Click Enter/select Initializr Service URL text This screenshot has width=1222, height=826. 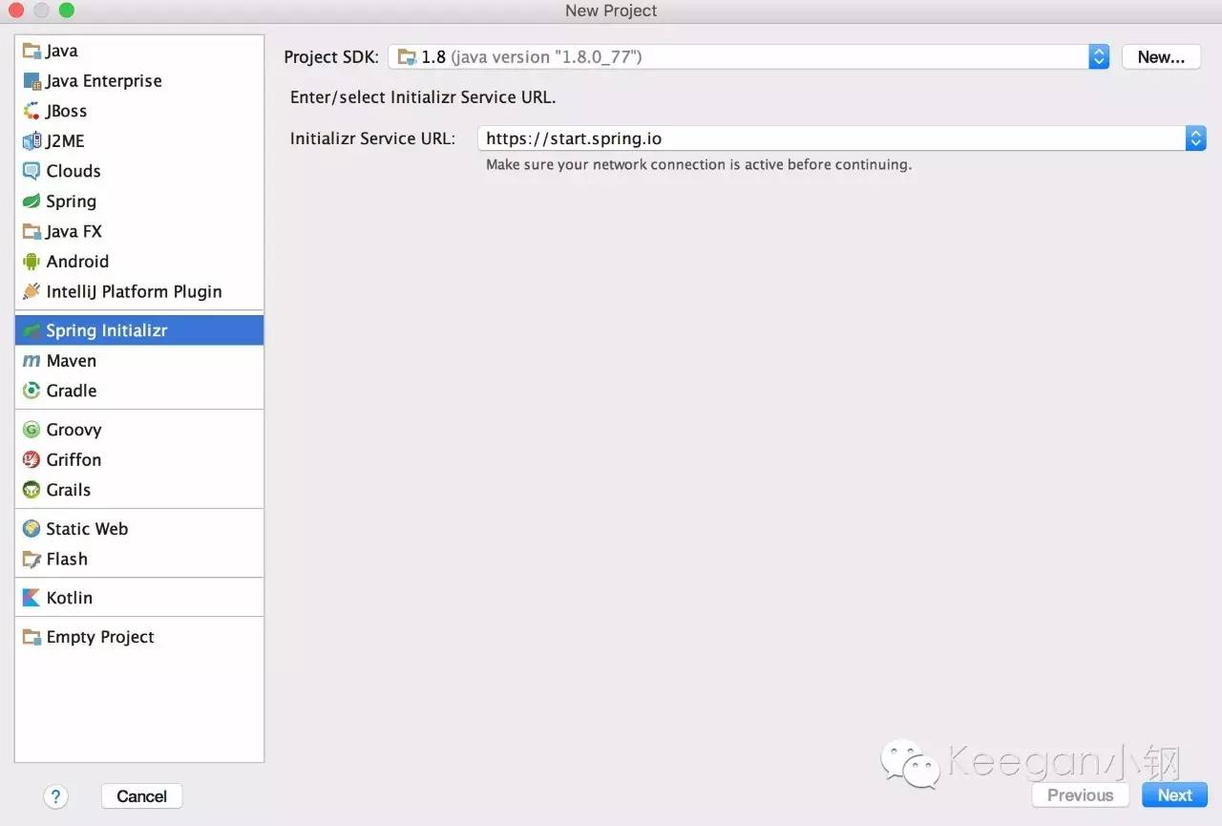pyautogui.click(x=423, y=97)
